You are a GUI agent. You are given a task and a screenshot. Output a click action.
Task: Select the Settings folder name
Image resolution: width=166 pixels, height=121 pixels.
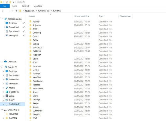pos(36,100)
